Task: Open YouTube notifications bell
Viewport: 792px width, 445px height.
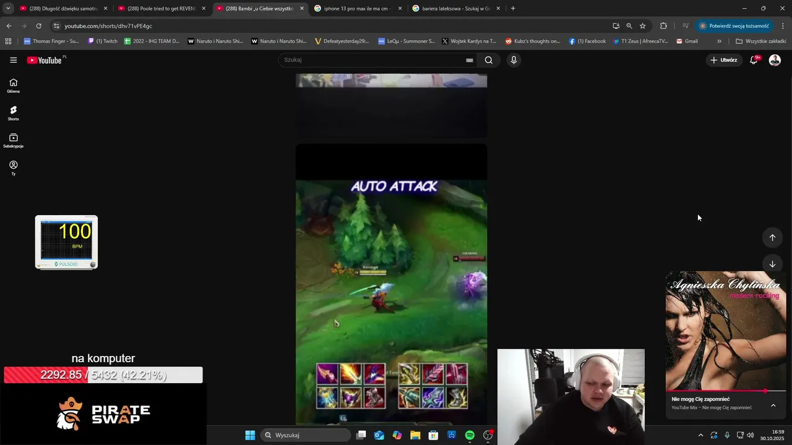Action: [754, 60]
